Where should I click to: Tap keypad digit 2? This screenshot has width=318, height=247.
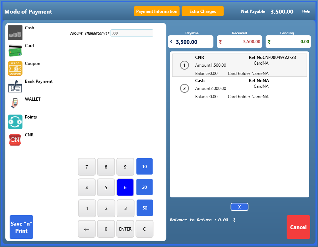coord(106,208)
